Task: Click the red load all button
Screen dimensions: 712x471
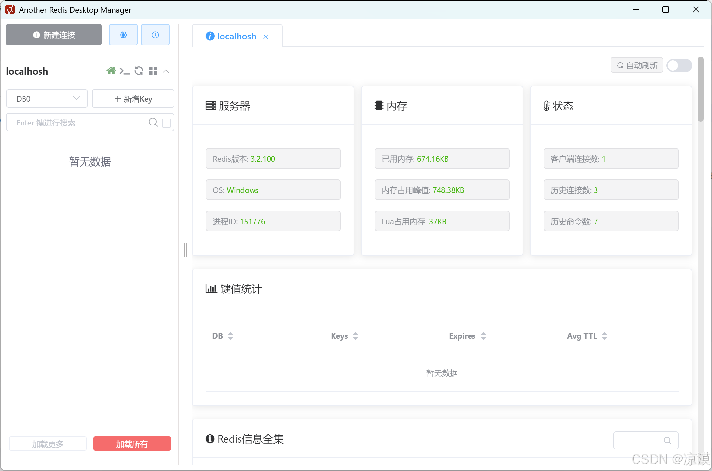Action: (132, 444)
